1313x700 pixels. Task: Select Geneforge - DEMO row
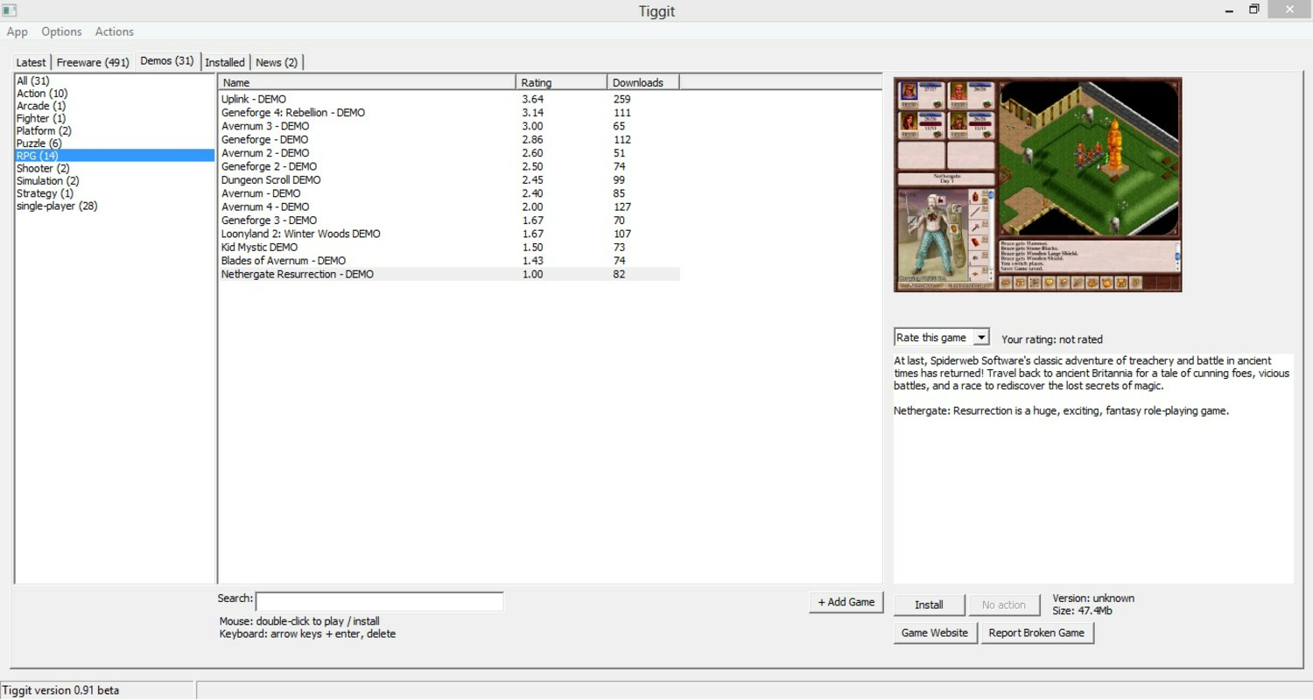pos(449,139)
